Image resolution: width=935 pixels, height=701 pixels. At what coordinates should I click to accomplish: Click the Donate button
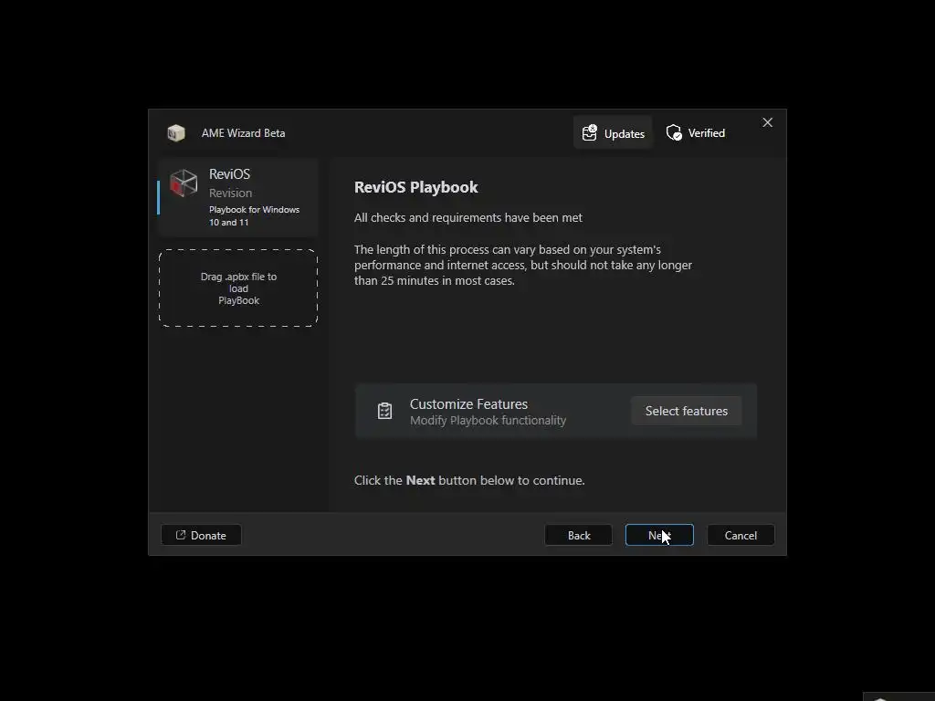(x=201, y=535)
